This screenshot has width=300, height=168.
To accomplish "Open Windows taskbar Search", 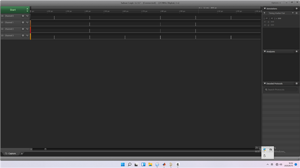I will tap(129, 164).
